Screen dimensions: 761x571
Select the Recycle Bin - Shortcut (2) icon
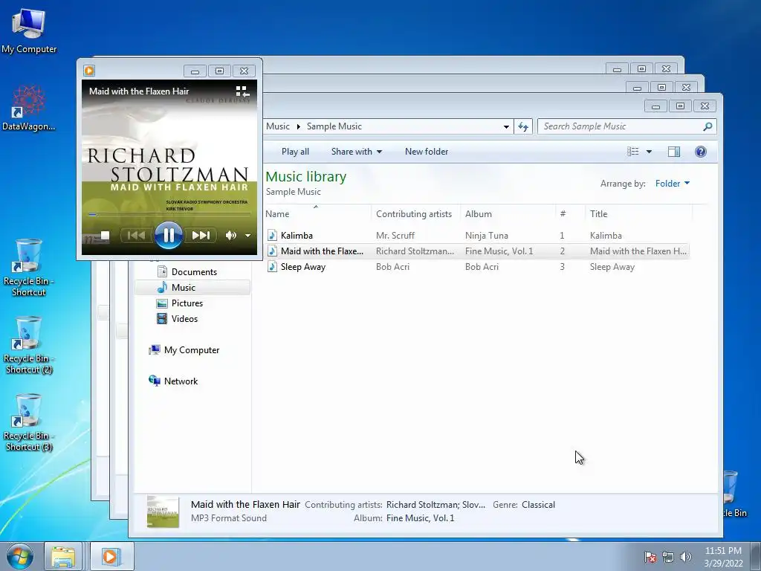[29, 345]
